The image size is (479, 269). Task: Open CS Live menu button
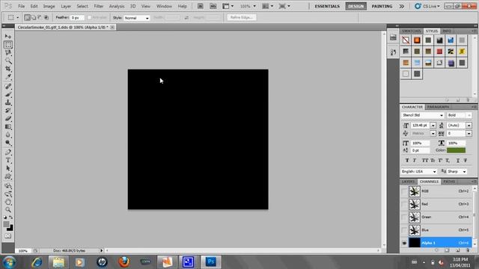click(427, 6)
